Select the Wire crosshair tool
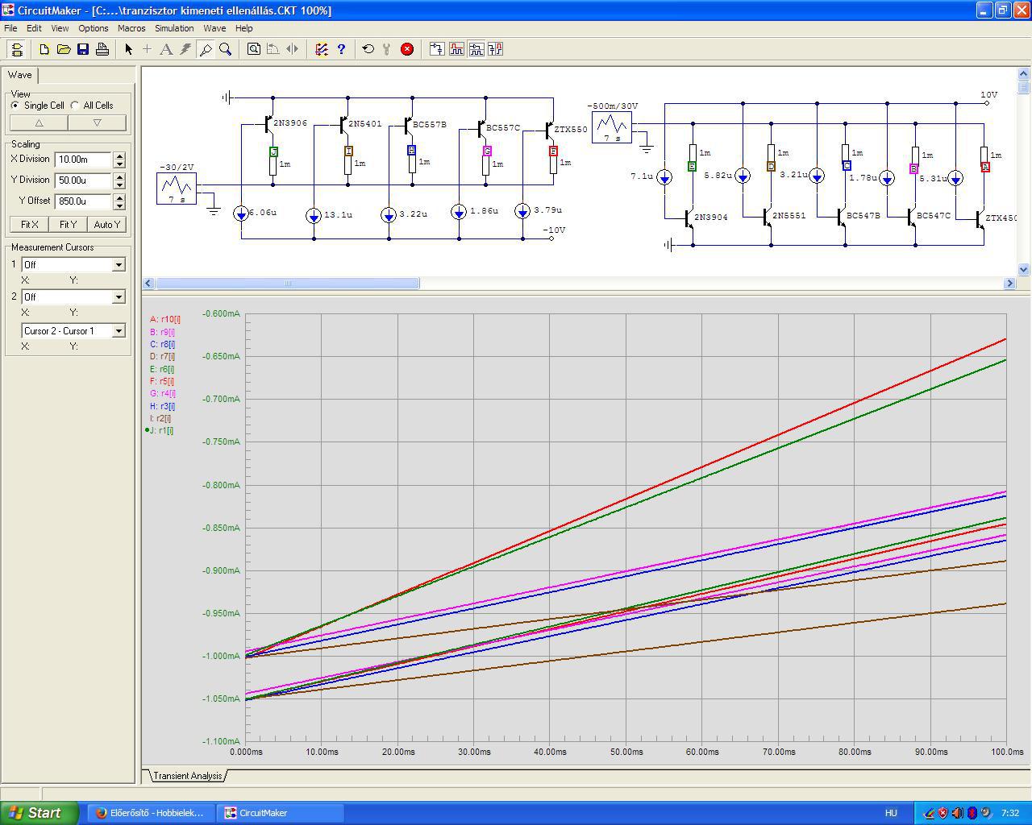The height and width of the screenshot is (825, 1032). coord(147,49)
